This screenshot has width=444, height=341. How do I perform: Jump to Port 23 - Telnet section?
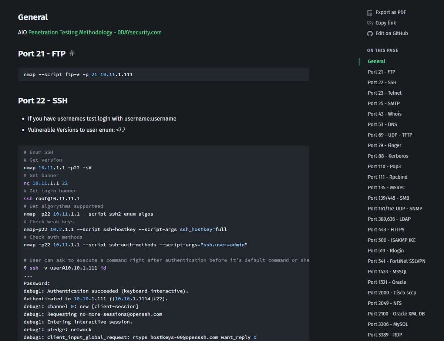[384, 93]
